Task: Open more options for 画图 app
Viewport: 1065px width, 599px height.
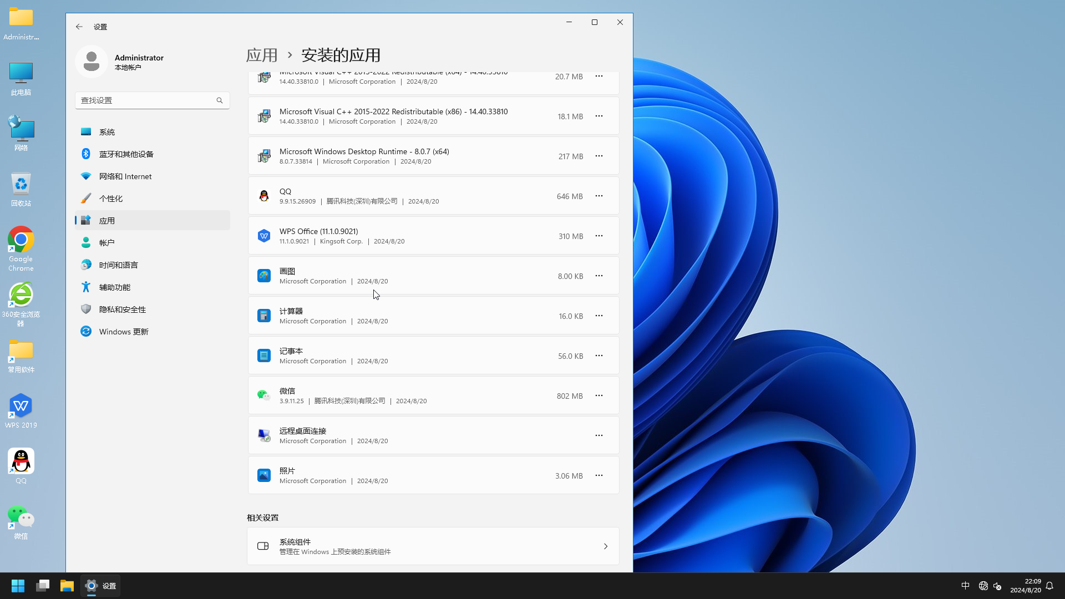Action: [x=599, y=276]
